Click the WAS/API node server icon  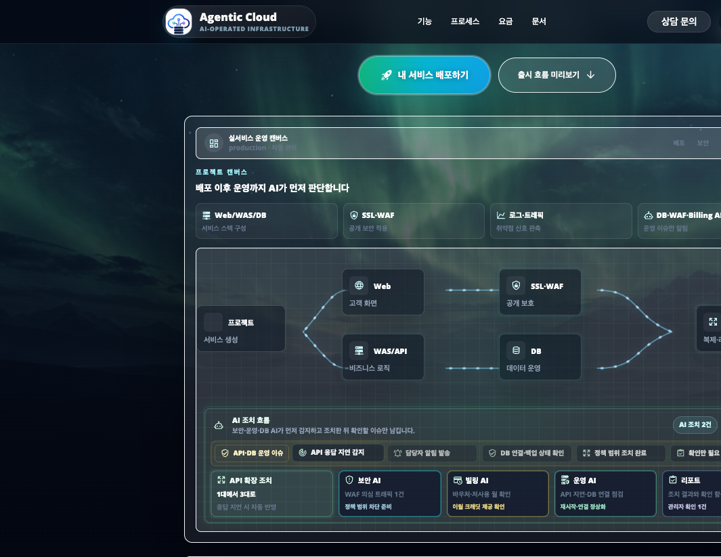coord(359,351)
